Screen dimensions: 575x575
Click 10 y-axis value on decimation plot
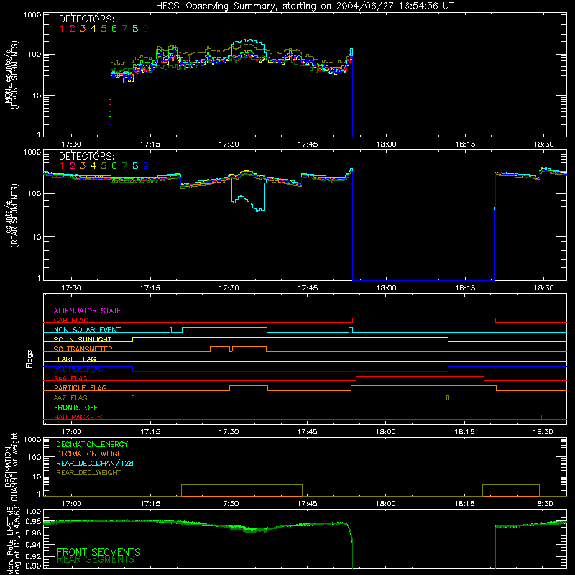point(37,477)
